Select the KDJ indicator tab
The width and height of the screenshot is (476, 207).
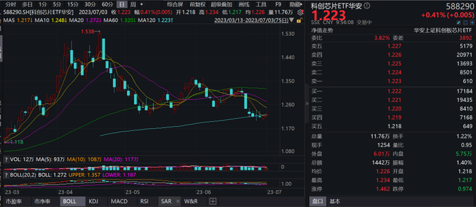pyautogui.click(x=94, y=201)
